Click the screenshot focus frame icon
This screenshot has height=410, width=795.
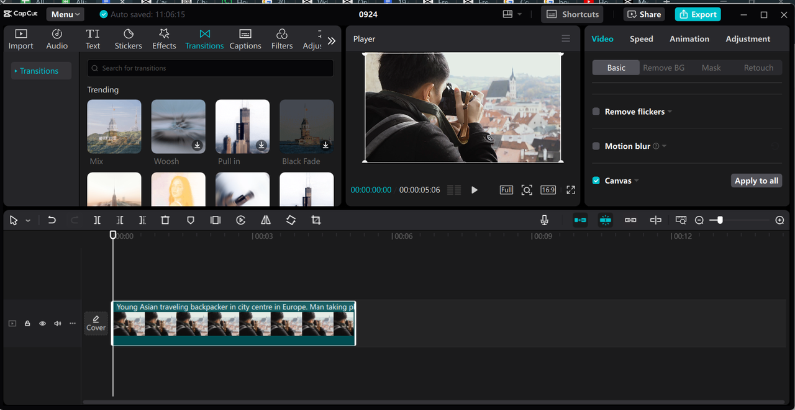(x=527, y=190)
